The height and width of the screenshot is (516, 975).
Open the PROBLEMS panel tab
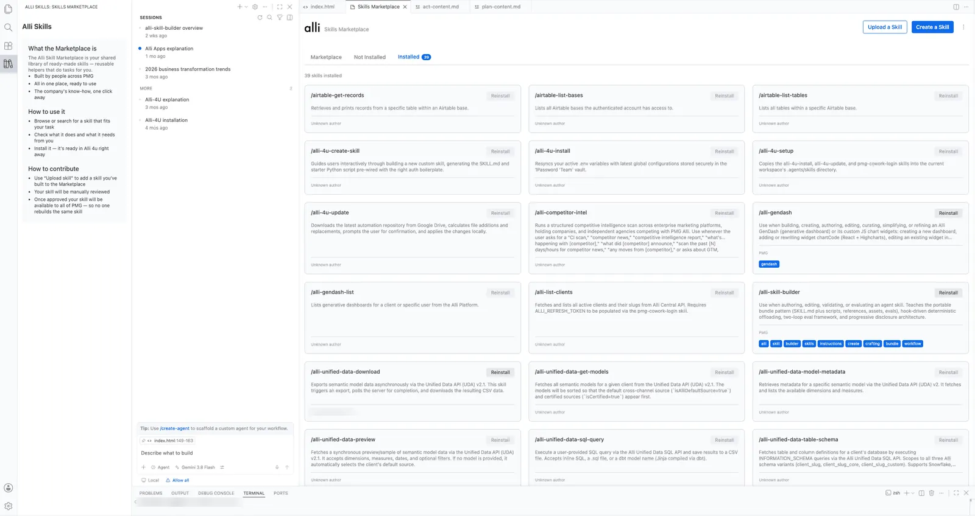(151, 493)
